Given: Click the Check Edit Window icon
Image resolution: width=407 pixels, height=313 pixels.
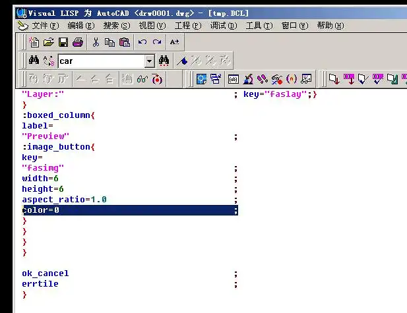Looking at the screenshot, I should click(363, 79).
